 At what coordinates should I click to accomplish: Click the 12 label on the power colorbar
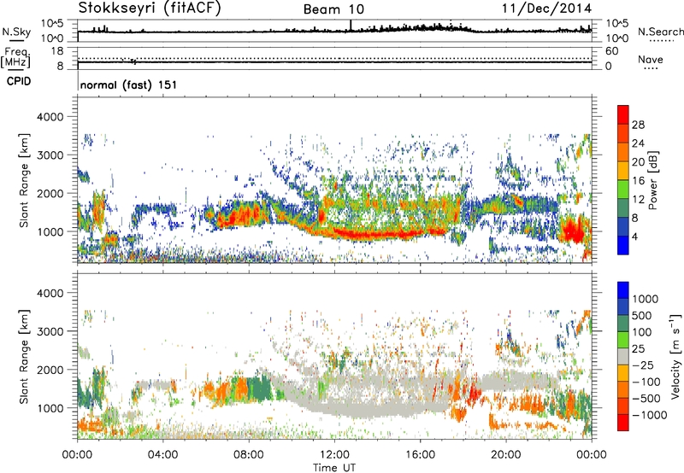coord(638,200)
